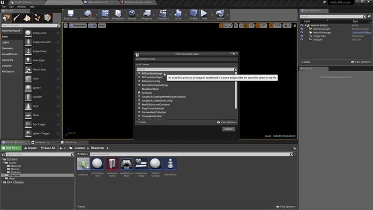Click the Edit HelloARManager link in outliner
The width and height of the screenshot is (373, 210).
[361, 33]
